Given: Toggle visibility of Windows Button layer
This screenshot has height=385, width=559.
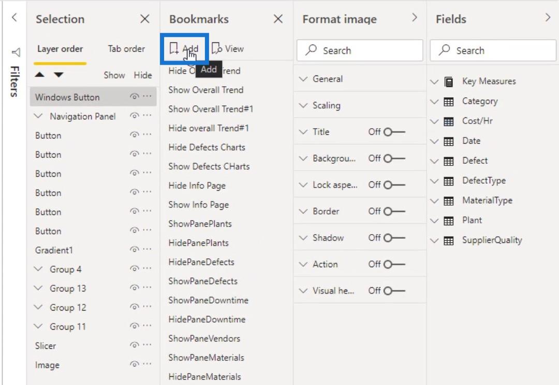Looking at the screenshot, I should click(134, 97).
